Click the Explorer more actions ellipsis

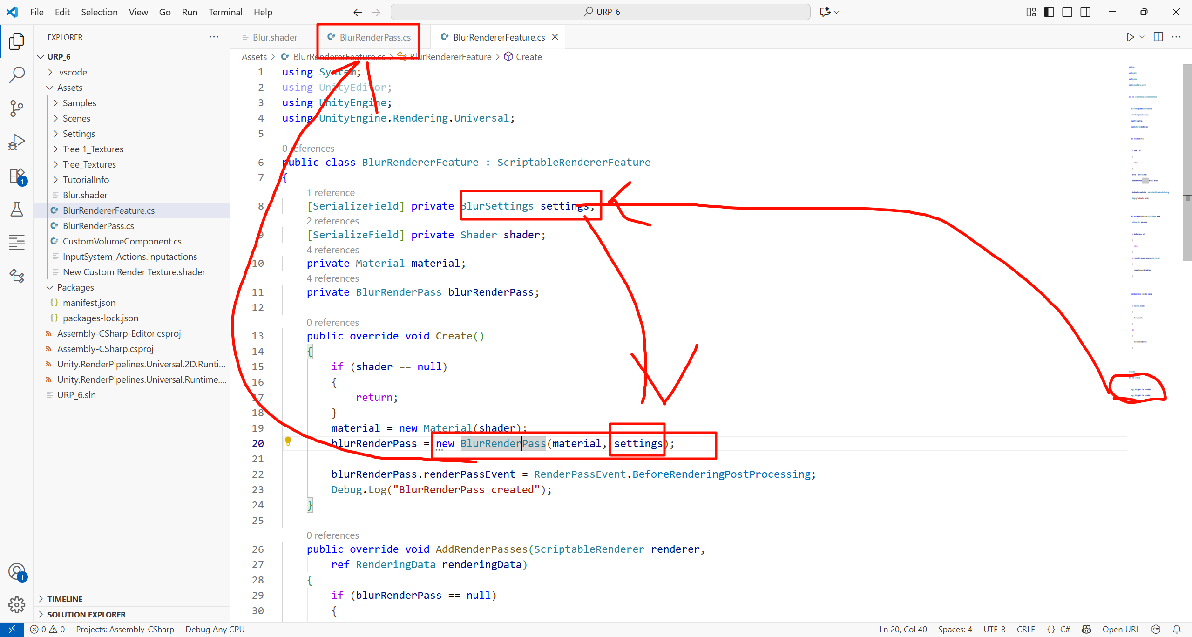(214, 37)
